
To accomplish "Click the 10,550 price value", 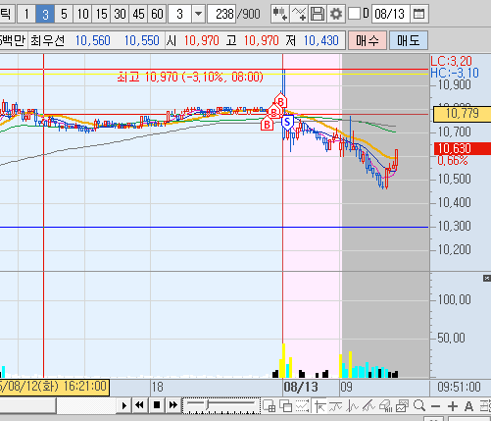I will [x=141, y=40].
